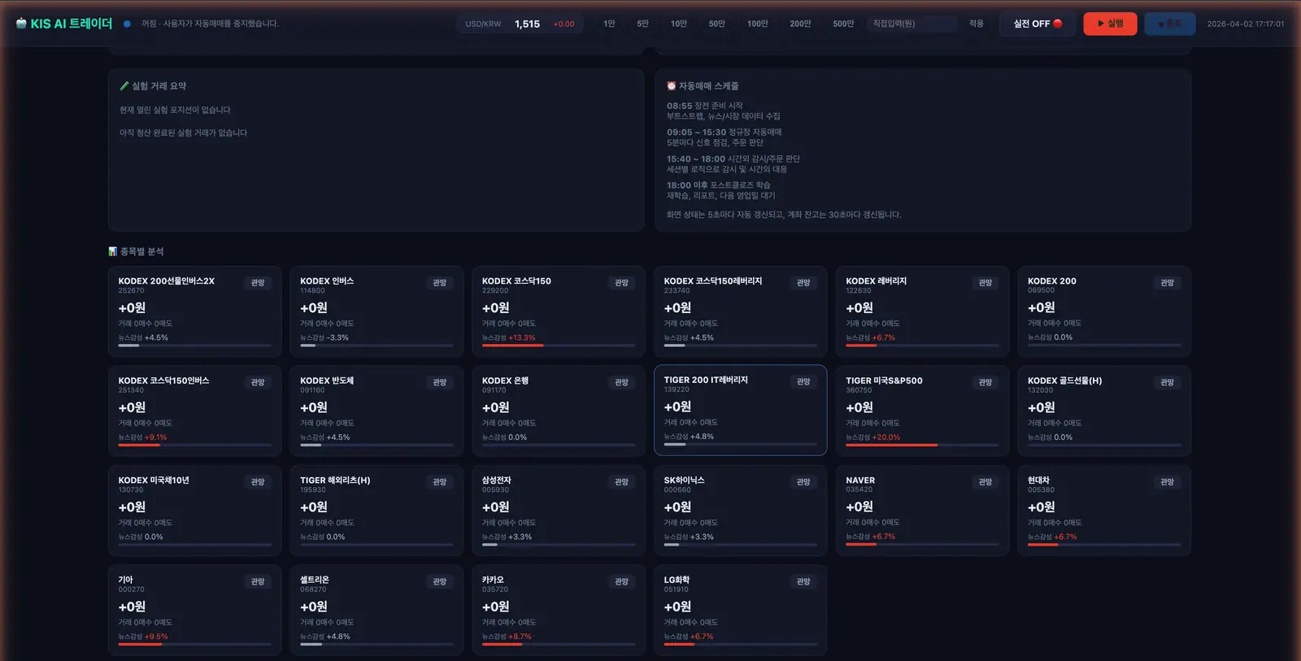1301x661 pixels.
Task: Click the NAVER stock card title
Action: pos(860,481)
